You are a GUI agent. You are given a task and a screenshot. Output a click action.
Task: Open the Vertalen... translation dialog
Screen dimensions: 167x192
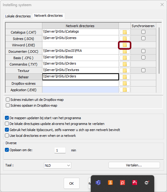pos(134,165)
